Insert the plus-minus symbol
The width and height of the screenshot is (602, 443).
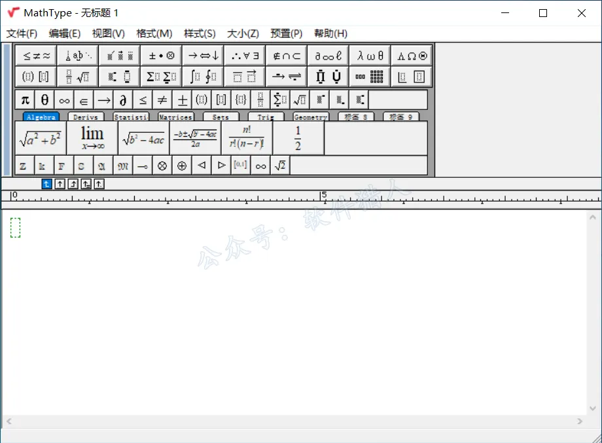point(182,100)
